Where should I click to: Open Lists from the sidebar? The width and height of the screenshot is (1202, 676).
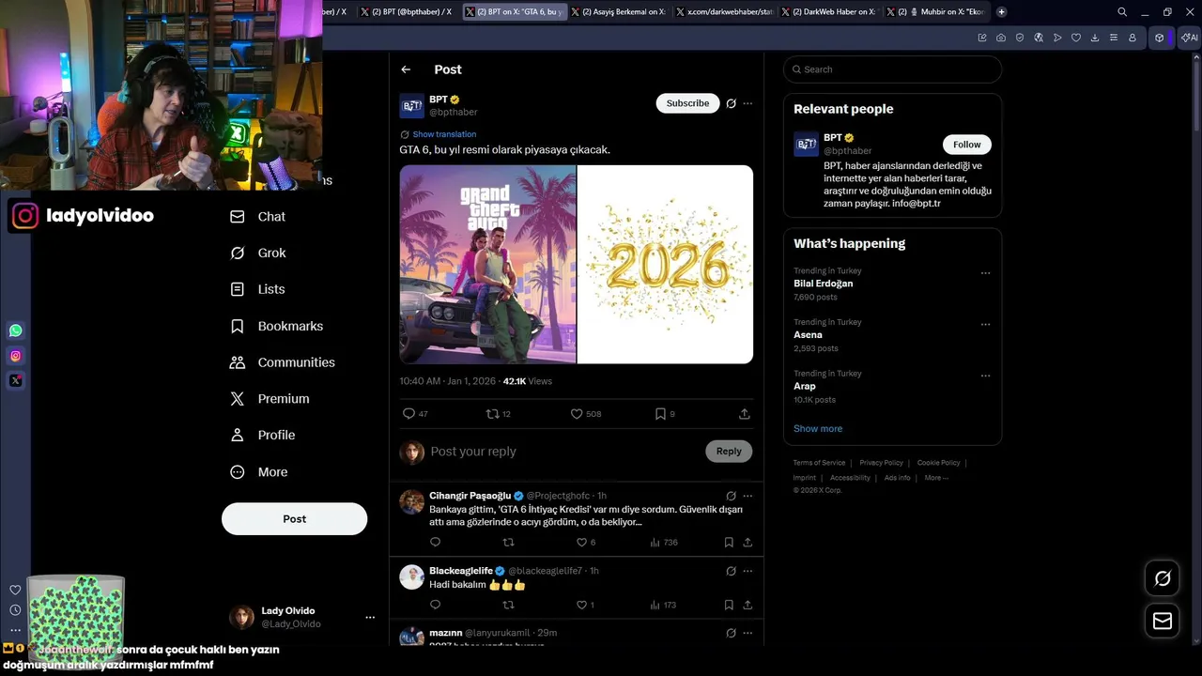(x=258, y=289)
